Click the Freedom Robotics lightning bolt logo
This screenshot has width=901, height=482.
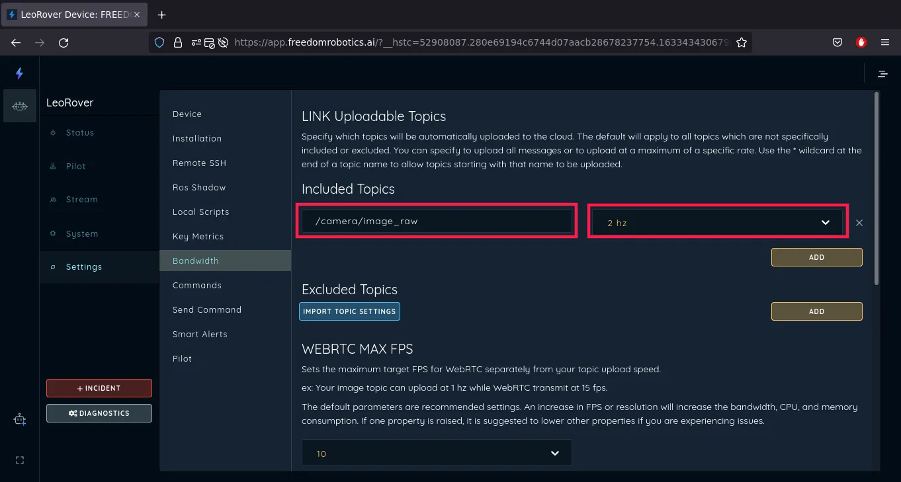click(x=19, y=73)
